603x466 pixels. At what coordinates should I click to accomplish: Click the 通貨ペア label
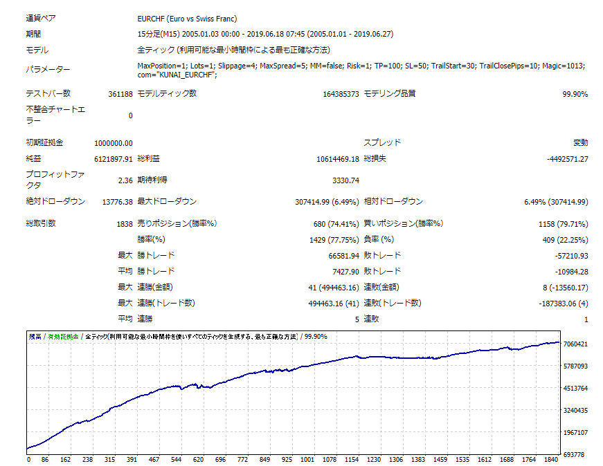point(41,19)
